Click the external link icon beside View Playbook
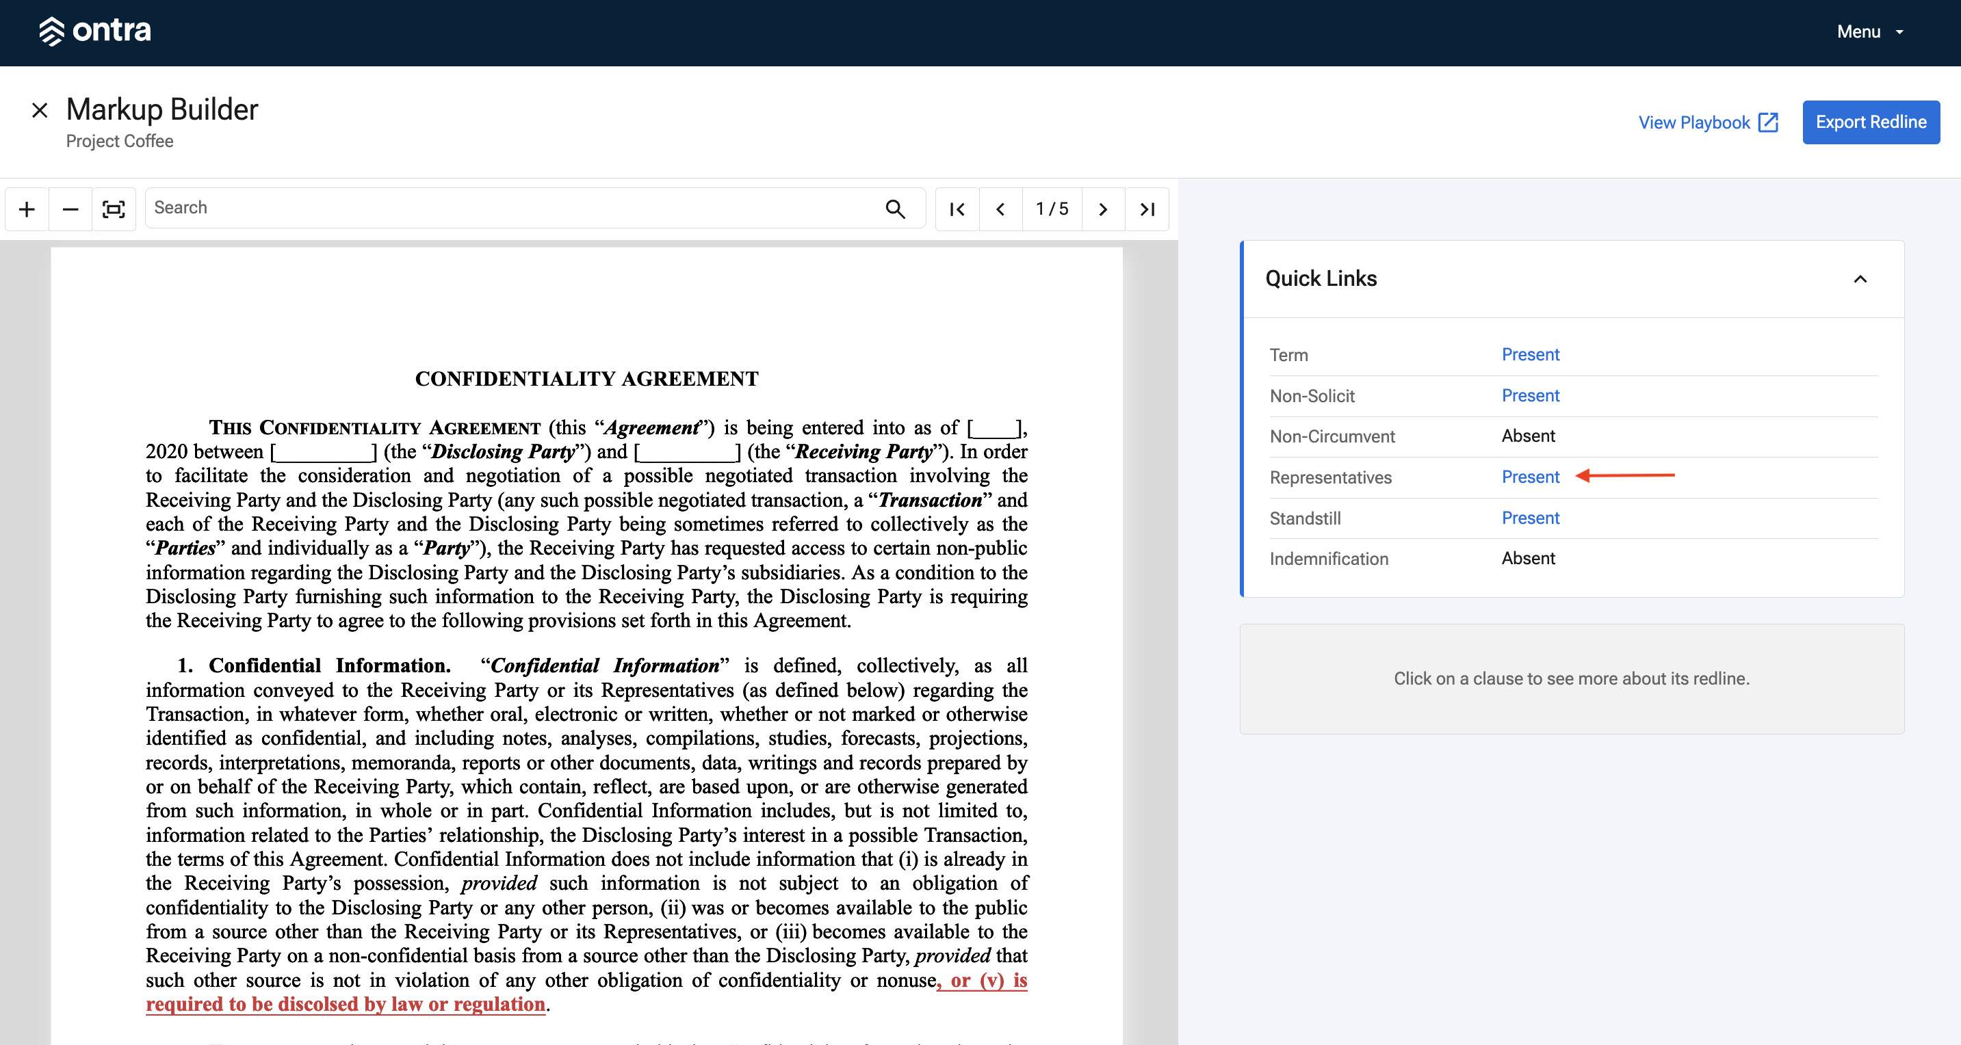This screenshot has height=1045, width=1961. point(1769,122)
